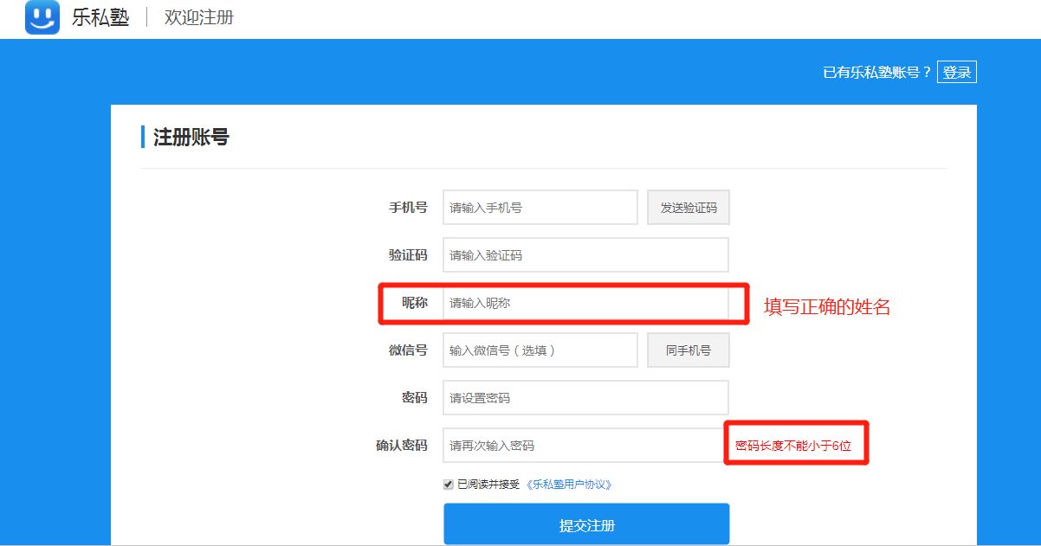
Task: Click the 已有乐私塾账号？ text
Action: [x=877, y=73]
